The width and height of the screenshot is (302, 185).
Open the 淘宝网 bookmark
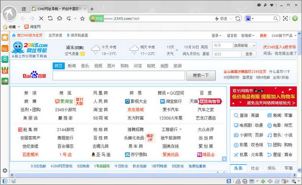click(x=32, y=26)
